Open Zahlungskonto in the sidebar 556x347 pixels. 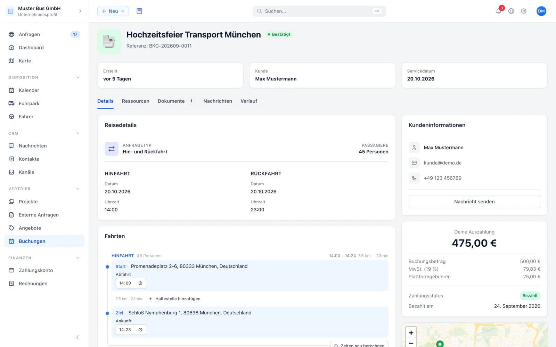click(44, 270)
